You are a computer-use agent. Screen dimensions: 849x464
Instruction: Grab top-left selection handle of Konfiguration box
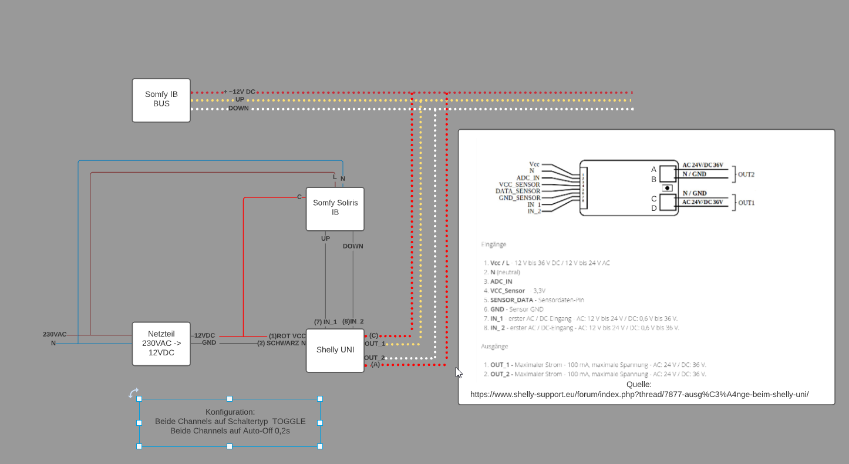(139, 399)
